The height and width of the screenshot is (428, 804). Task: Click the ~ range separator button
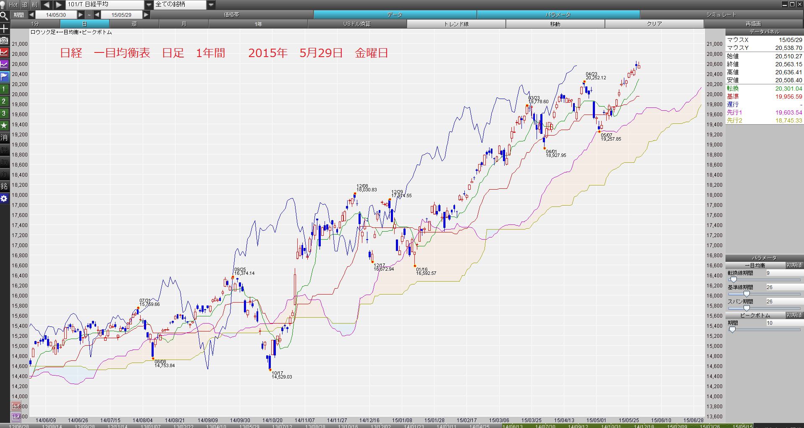(89, 15)
